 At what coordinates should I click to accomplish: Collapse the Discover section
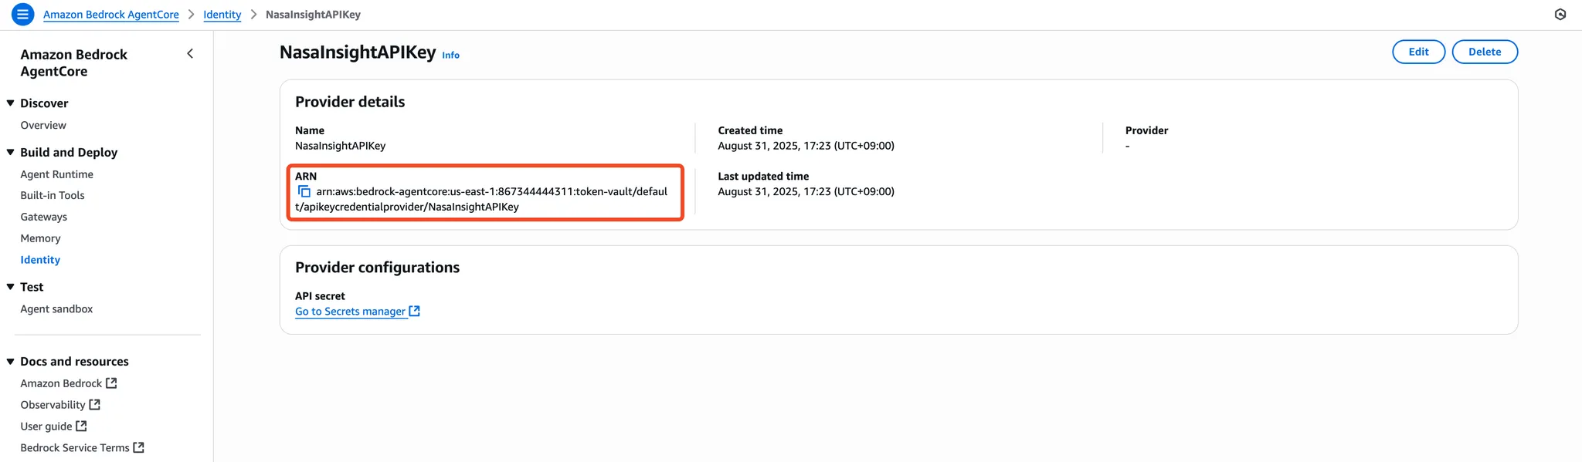[11, 103]
